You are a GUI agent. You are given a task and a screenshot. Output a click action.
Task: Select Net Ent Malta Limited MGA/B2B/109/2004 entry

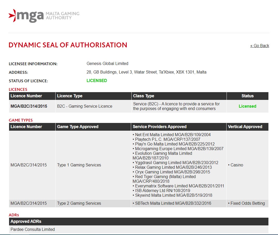click(x=172, y=135)
